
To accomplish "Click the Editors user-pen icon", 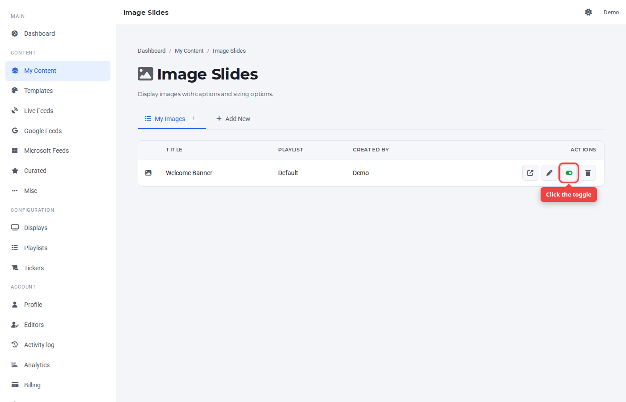I will [x=15, y=325].
